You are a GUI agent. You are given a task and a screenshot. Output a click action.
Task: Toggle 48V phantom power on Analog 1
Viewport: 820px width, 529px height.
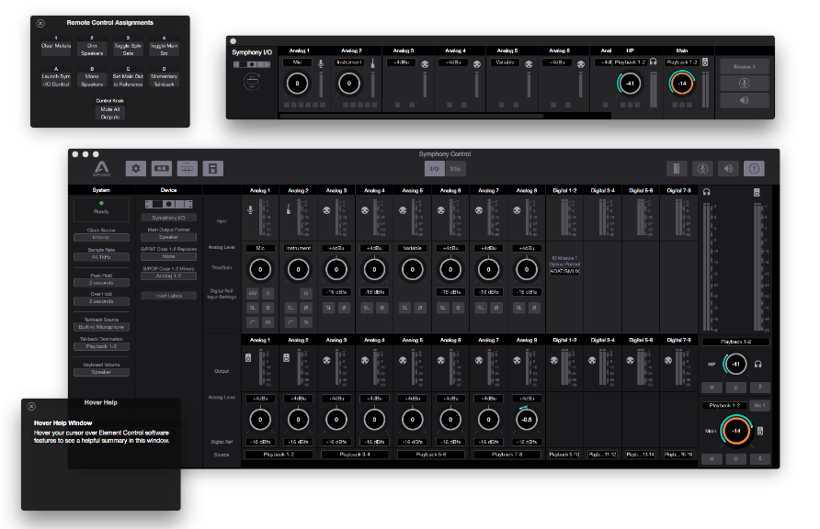(x=251, y=293)
